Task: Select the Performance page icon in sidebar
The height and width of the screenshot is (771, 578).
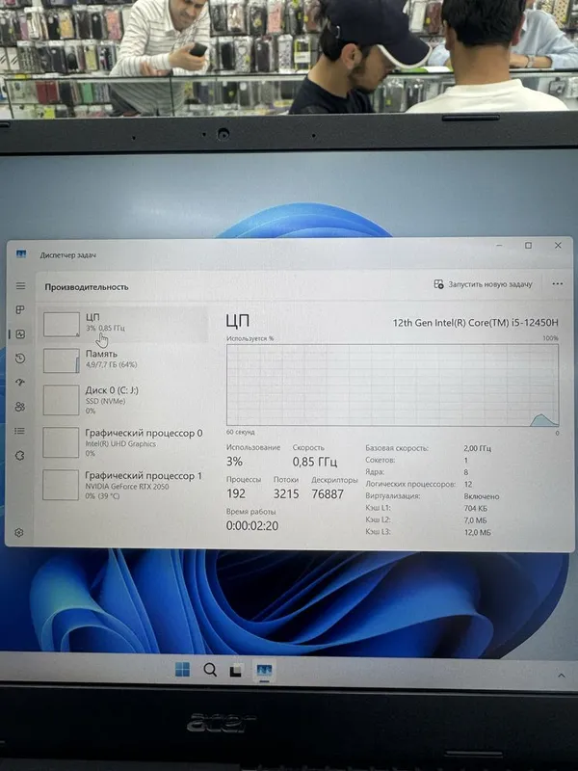Action: pyautogui.click(x=20, y=334)
